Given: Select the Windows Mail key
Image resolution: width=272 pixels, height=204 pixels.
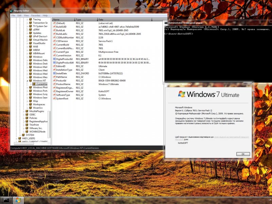Looking at the screenshot, I should tap(40, 67).
